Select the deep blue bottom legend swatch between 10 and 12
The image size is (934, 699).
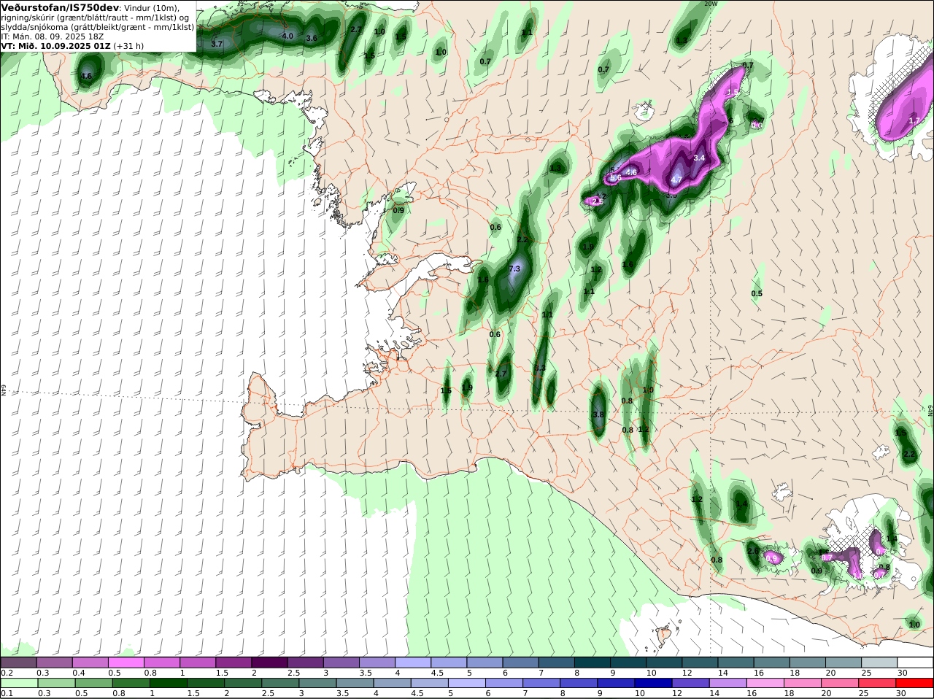[653, 684]
